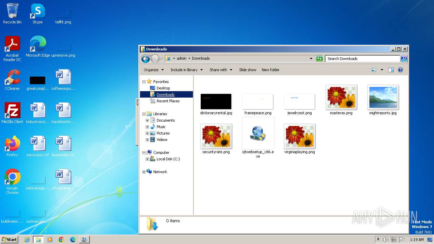Select kidsuniversi... document on desktop
This screenshot has height=244, width=434.
(x=37, y=113)
